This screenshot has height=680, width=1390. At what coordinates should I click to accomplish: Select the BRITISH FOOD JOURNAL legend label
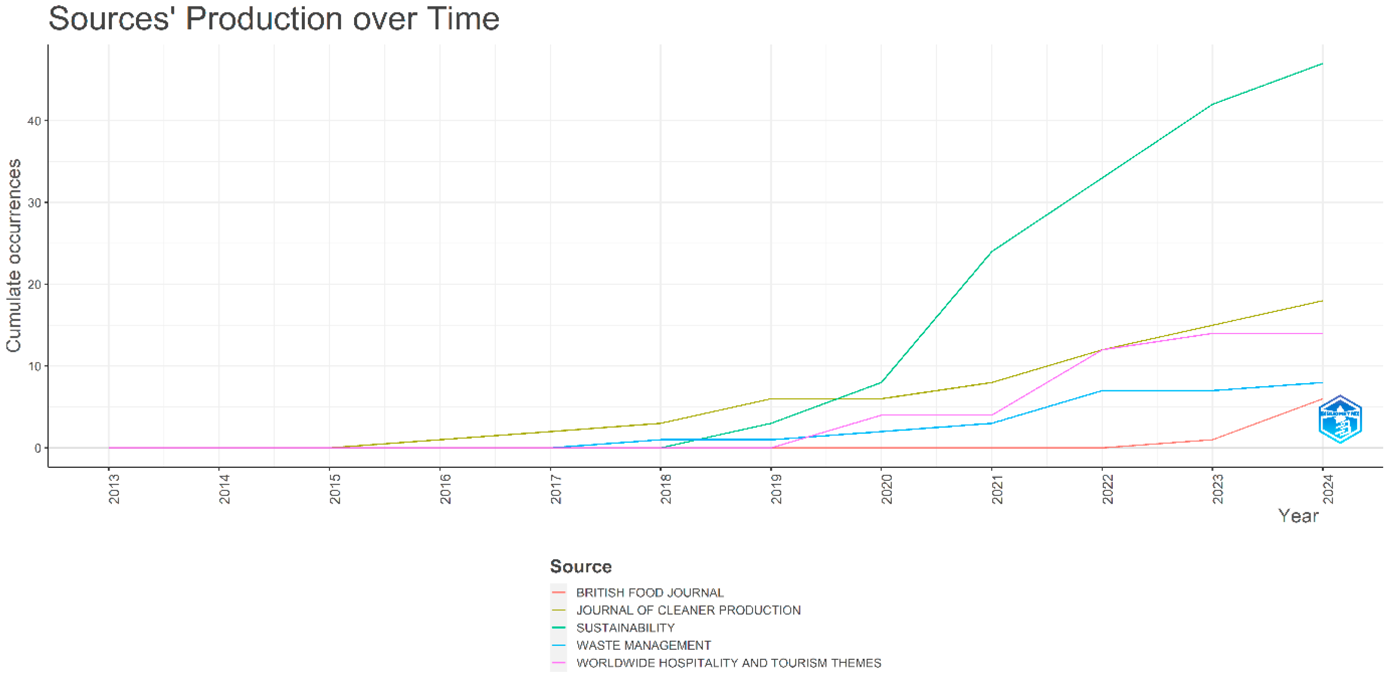point(650,593)
